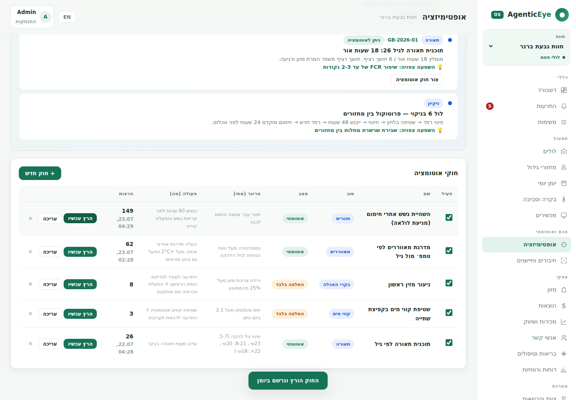This screenshot has width=576, height=400.
Task: Navigate to לולים in the sidebar
Action: 526,152
